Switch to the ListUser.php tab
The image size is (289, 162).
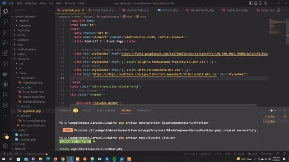coord(169,10)
